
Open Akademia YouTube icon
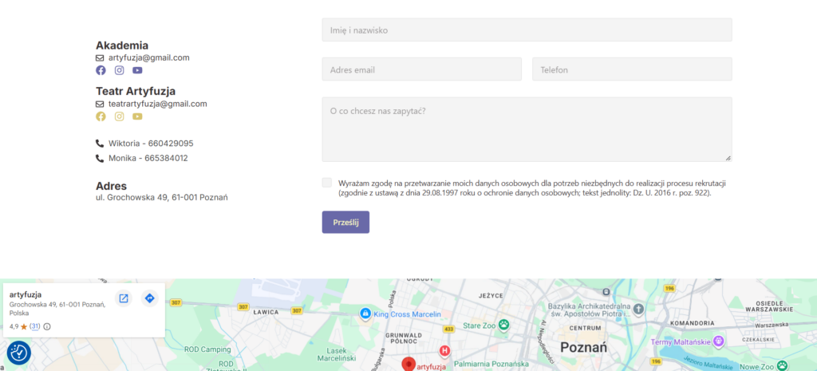tap(137, 70)
